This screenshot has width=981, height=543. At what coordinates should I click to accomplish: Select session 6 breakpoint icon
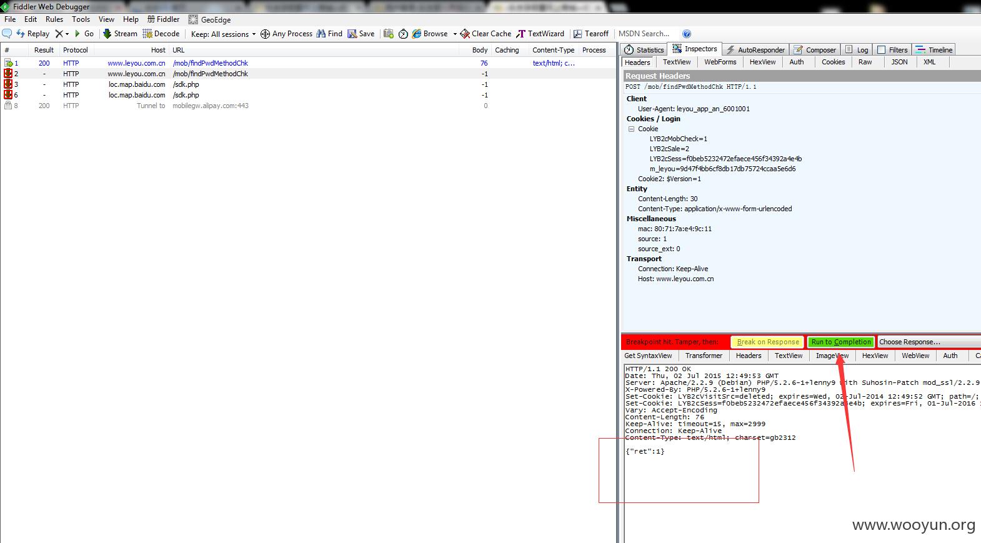[x=8, y=95]
